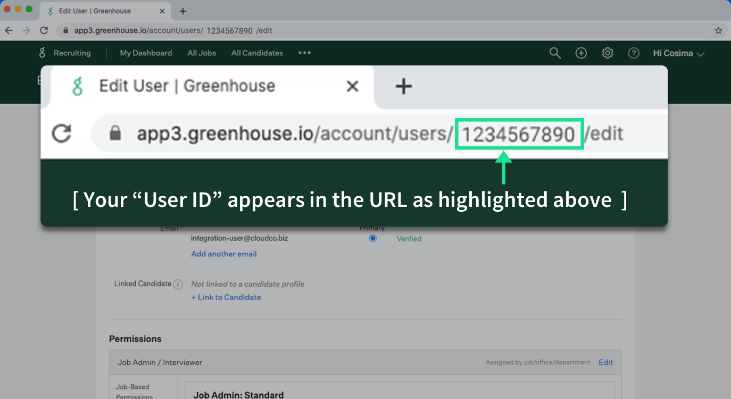Open the Greenhouse search magnifier
Screen dimensions: 731x399
[555, 53]
